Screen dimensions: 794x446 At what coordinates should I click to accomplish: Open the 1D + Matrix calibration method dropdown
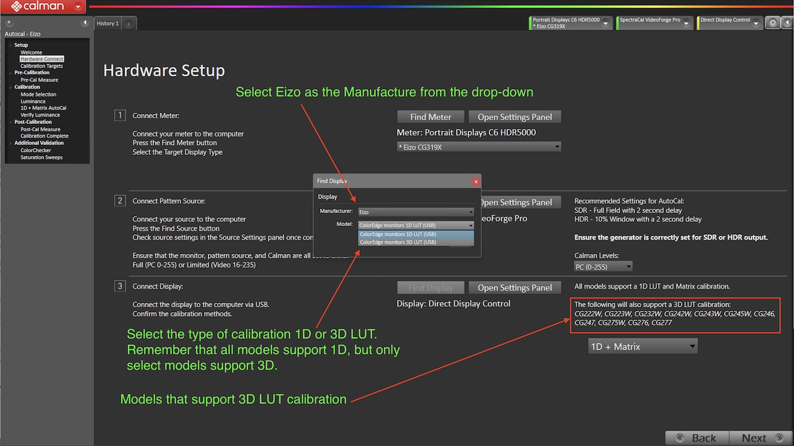click(643, 346)
